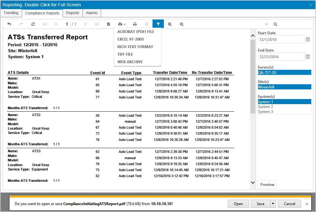Image resolution: width=316 pixels, height=212 pixels.
Task: Switch to the Alarms tab
Action: (x=92, y=13)
